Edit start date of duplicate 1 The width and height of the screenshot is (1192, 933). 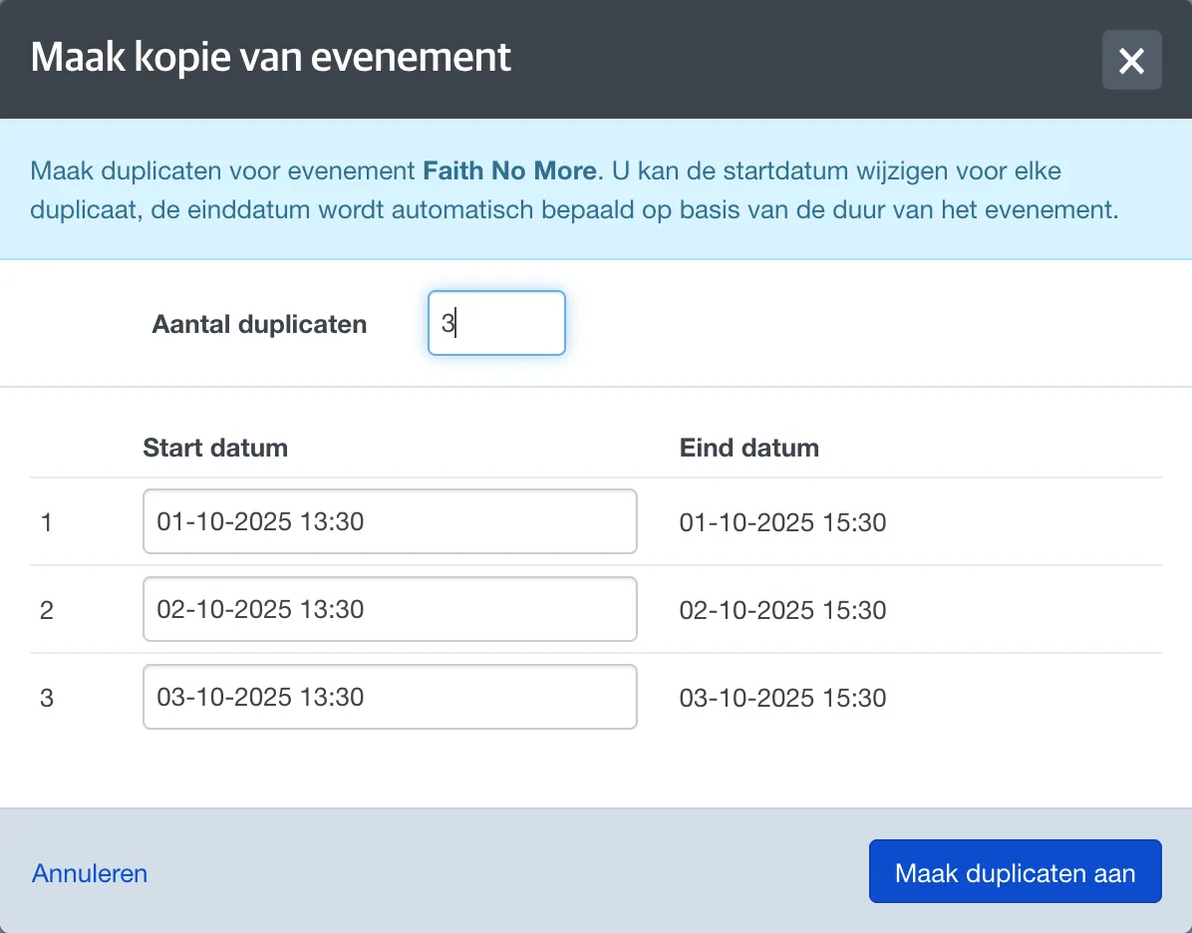point(390,521)
